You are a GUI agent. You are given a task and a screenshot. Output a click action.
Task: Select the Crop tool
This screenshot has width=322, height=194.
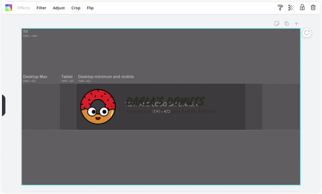[x=76, y=8]
